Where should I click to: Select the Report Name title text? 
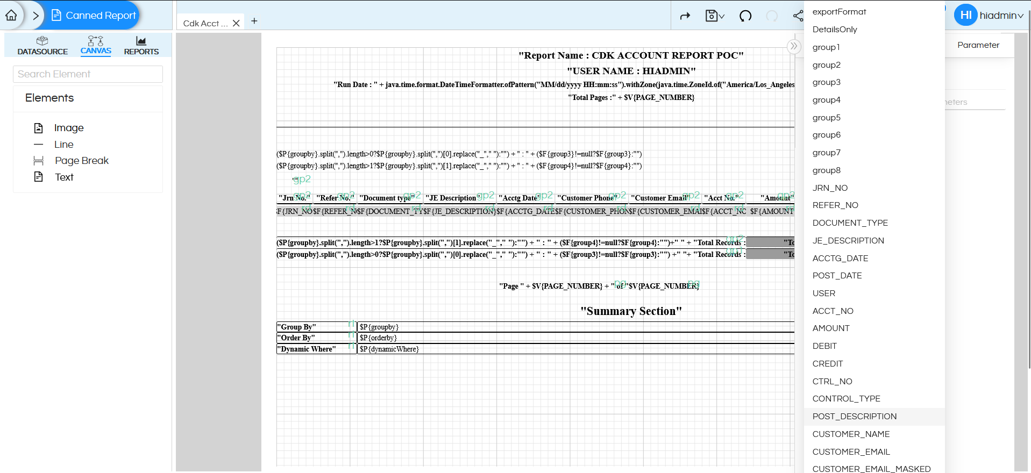click(631, 55)
